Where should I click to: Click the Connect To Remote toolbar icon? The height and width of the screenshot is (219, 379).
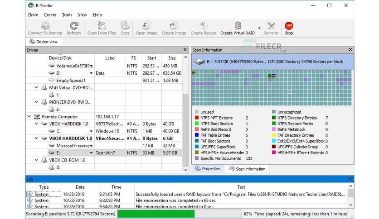[45, 26]
